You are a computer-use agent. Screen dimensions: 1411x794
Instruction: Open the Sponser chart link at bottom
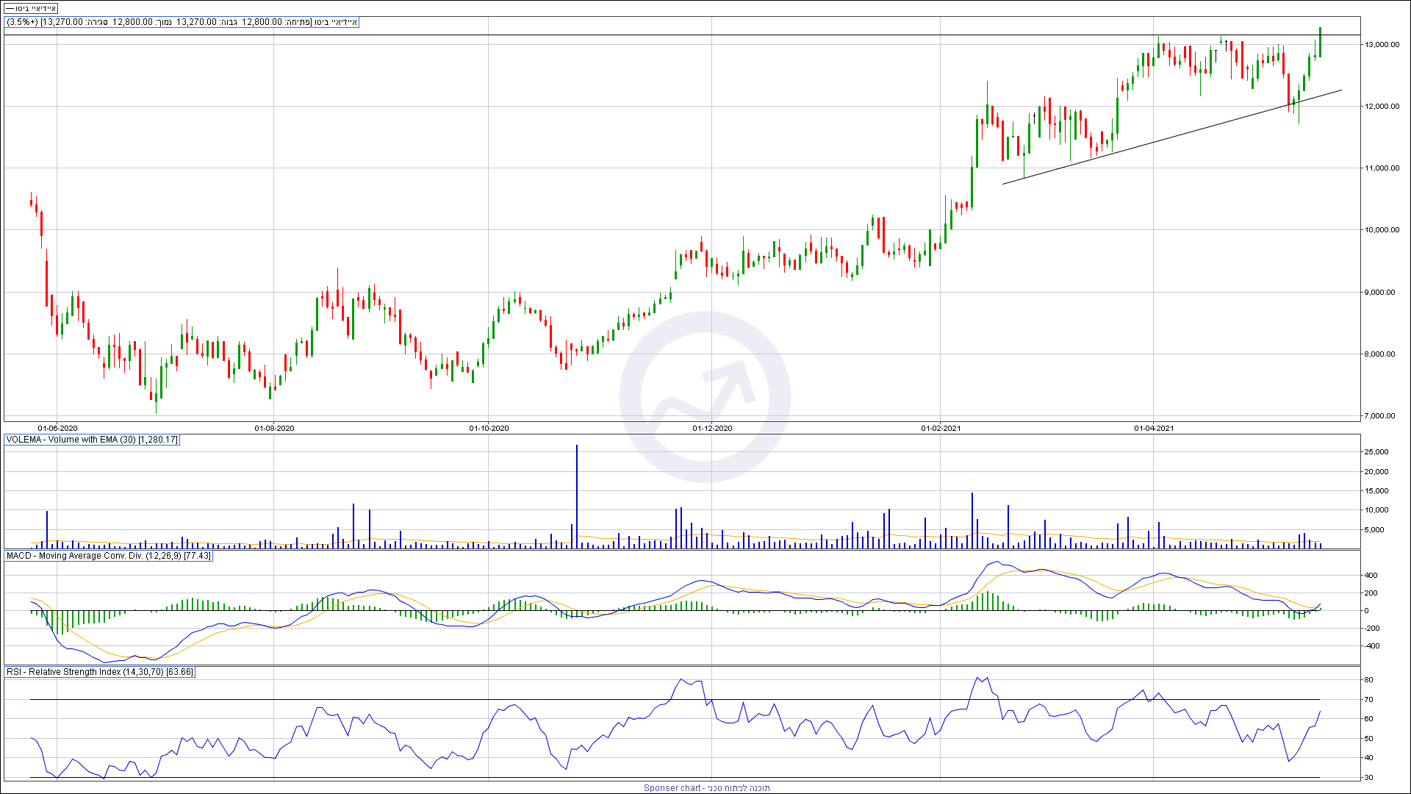tap(706, 788)
